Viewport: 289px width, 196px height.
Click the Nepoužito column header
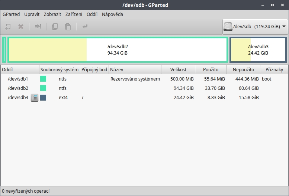coord(243,69)
